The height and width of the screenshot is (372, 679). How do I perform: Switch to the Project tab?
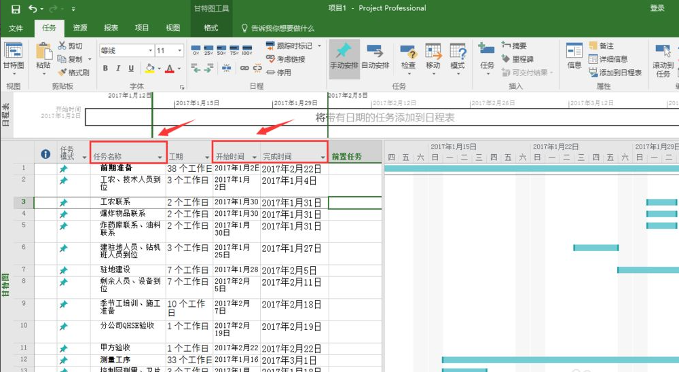click(142, 28)
